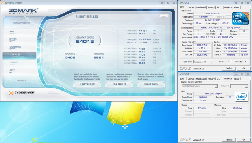Click the Intel Core i3 badge in CPU-Z
Image resolution: width=252 pixels, height=143 pixels.
(x=241, y=18)
